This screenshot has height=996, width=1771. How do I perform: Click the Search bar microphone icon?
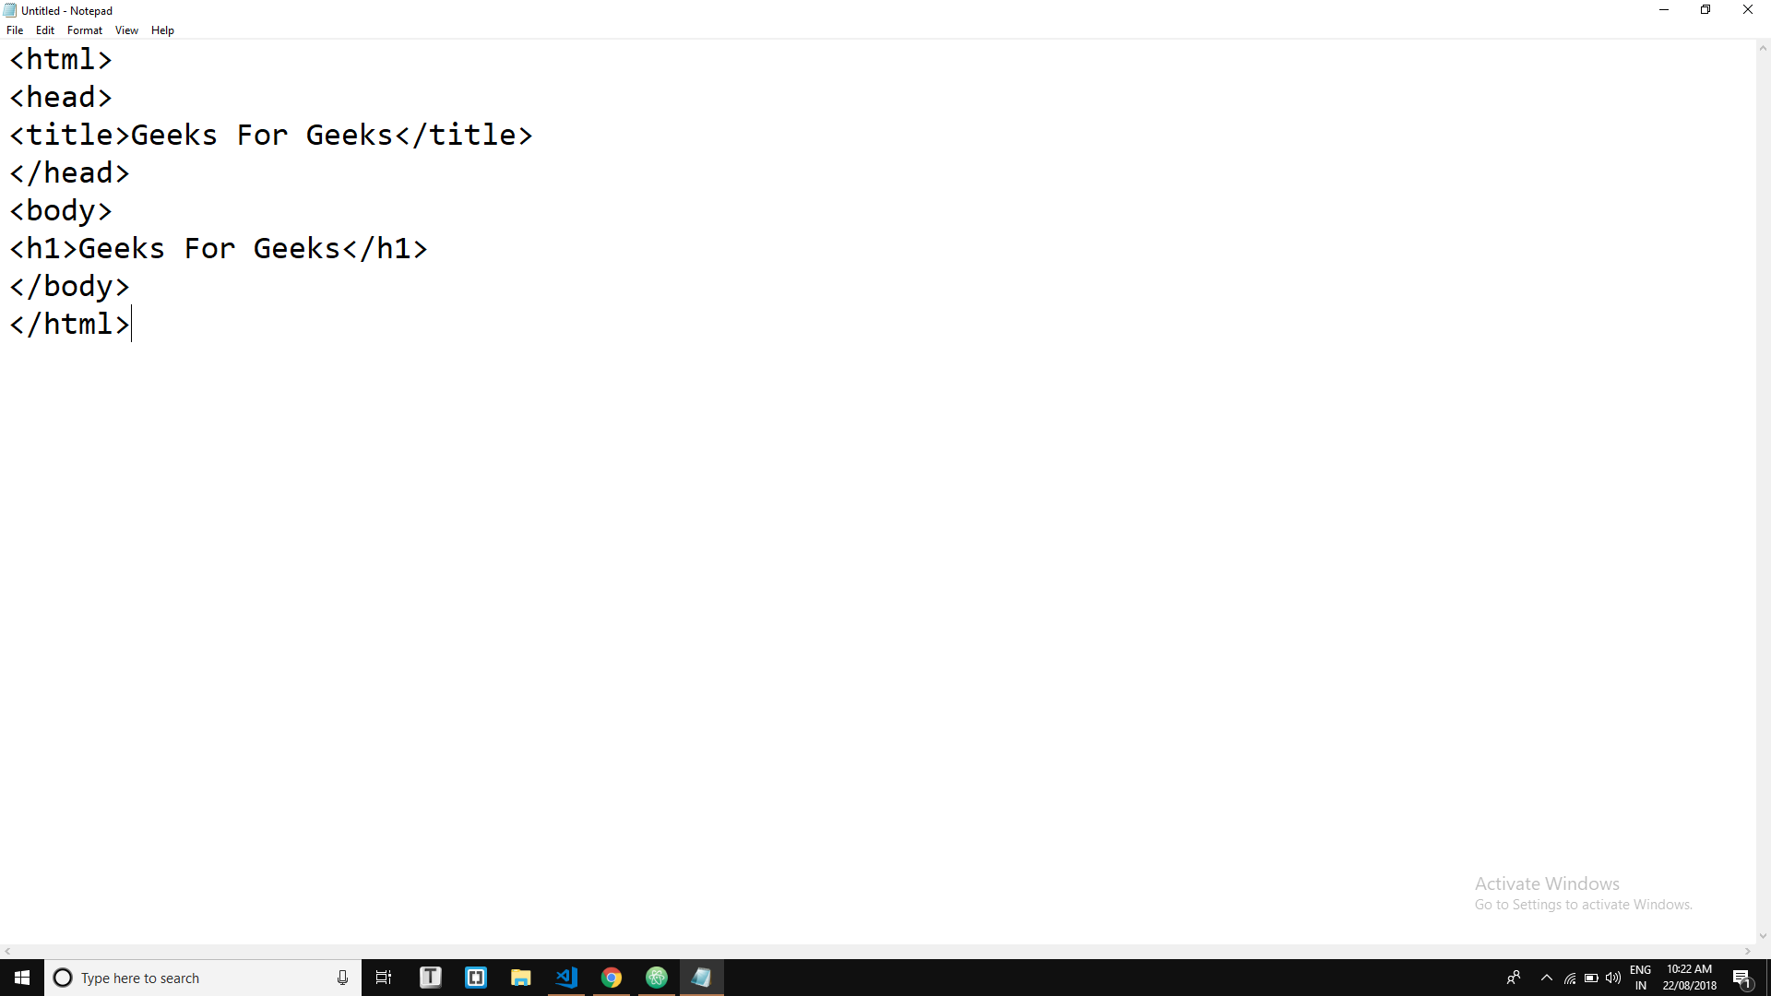point(342,977)
